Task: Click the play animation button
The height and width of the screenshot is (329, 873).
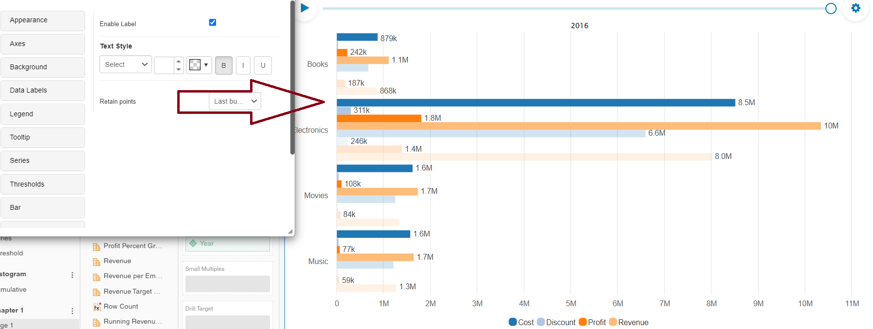Action: tap(305, 8)
